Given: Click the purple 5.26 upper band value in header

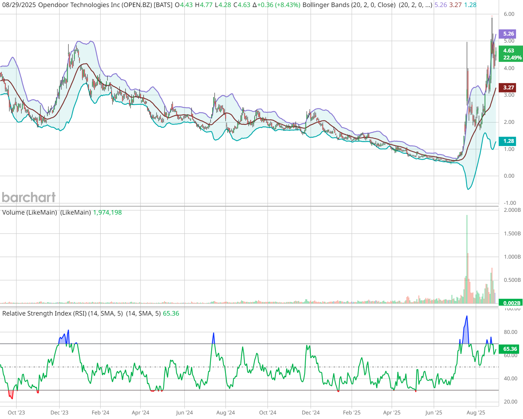Looking at the screenshot, I should tap(441, 5).
